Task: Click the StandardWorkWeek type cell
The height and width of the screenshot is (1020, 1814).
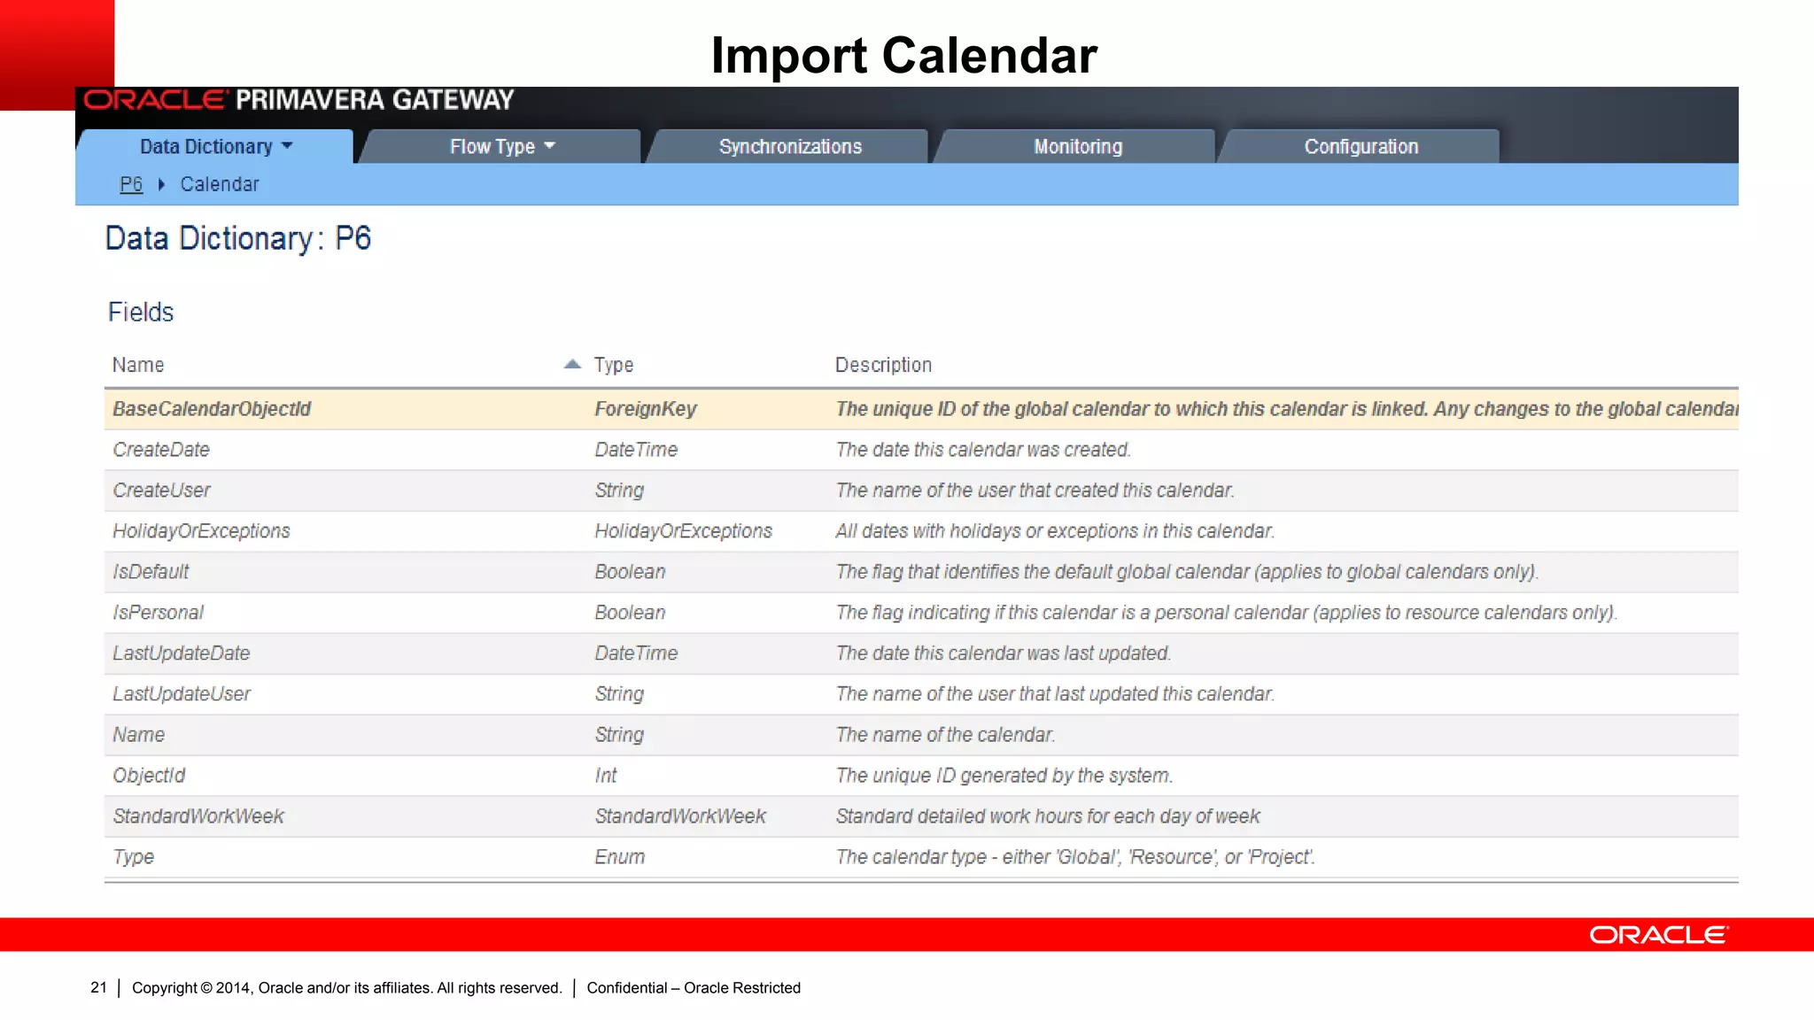Action: coord(680,816)
